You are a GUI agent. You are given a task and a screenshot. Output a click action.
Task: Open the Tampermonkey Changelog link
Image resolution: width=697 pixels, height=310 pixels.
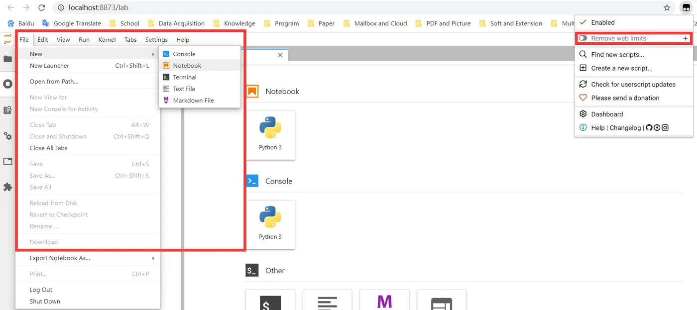pyautogui.click(x=625, y=128)
